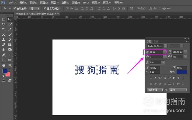The height and width of the screenshot is (120, 192).
Task: Open the 锐利 anti-aliasing dropdown
Action: pos(178,90)
